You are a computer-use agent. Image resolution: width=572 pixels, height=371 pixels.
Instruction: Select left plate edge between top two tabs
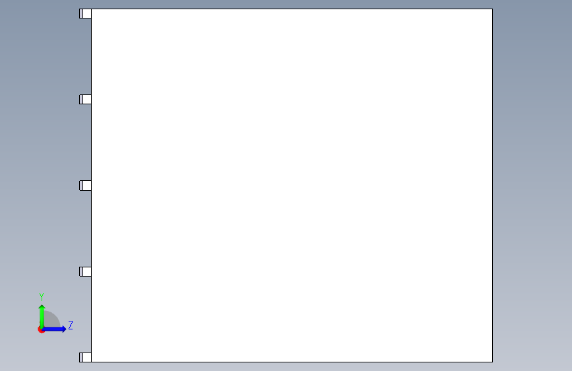pyautogui.click(x=91, y=56)
